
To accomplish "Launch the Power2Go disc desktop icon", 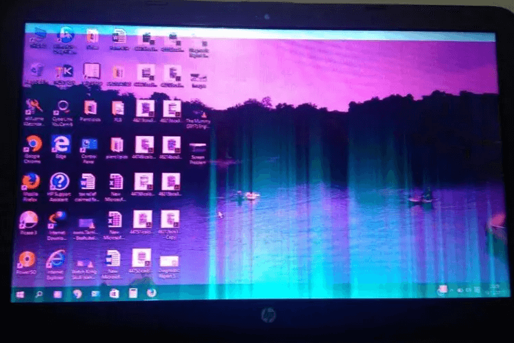I will coord(26,259).
